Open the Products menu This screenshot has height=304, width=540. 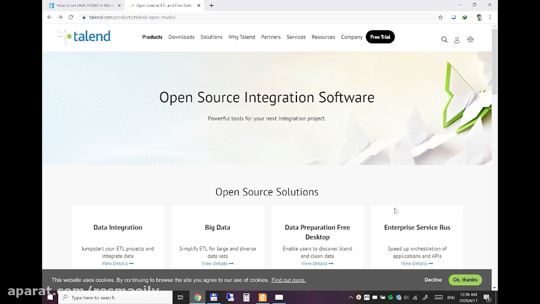[152, 37]
